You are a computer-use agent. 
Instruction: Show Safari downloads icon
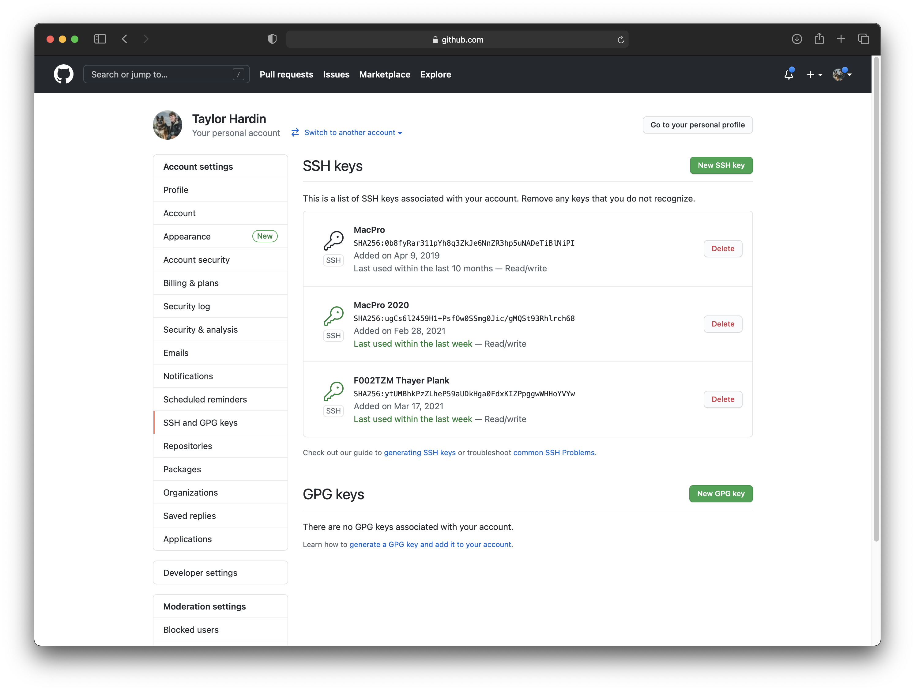pyautogui.click(x=797, y=39)
